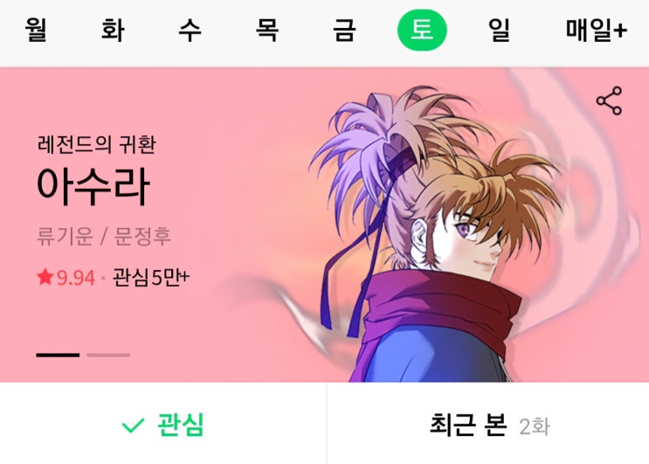Click the red star rating icon
649x464 pixels.
(x=45, y=277)
